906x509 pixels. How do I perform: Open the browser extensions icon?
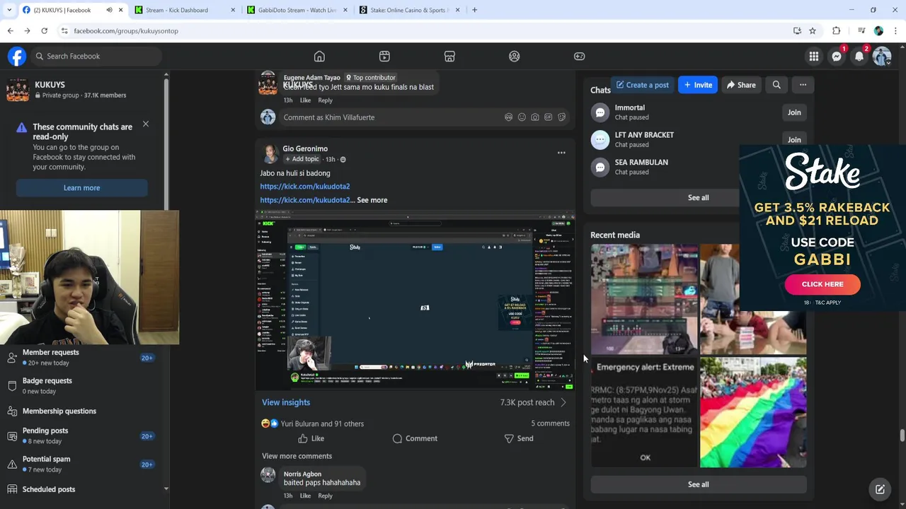coord(836,30)
